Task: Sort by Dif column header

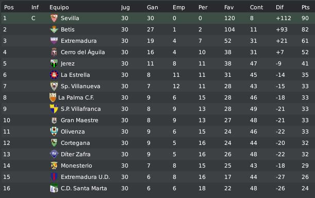Action: 279,7
